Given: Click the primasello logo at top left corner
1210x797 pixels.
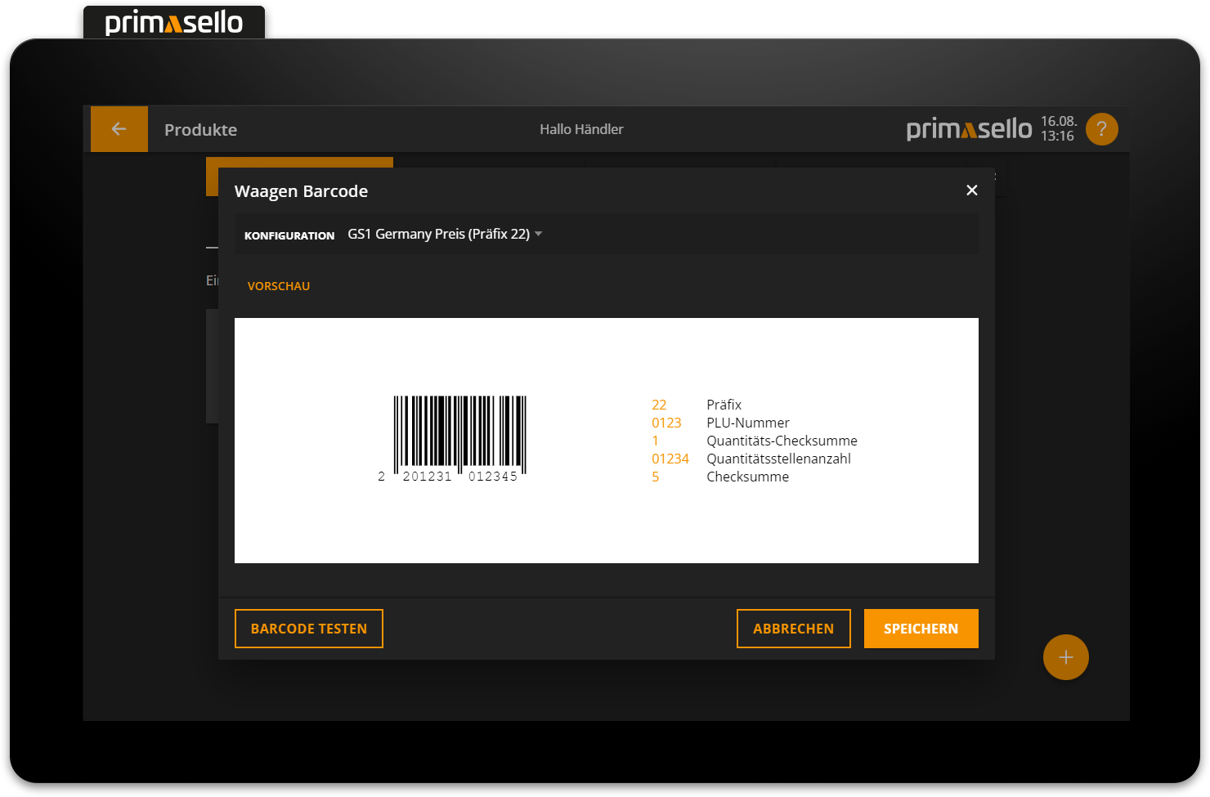Looking at the screenshot, I should tap(173, 22).
